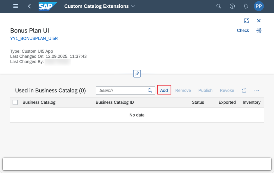
Task: Click the Last Changed On date text
Action: click(x=48, y=56)
